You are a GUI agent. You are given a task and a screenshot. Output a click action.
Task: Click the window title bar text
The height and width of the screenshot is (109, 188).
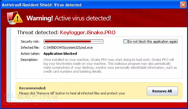(42, 5)
